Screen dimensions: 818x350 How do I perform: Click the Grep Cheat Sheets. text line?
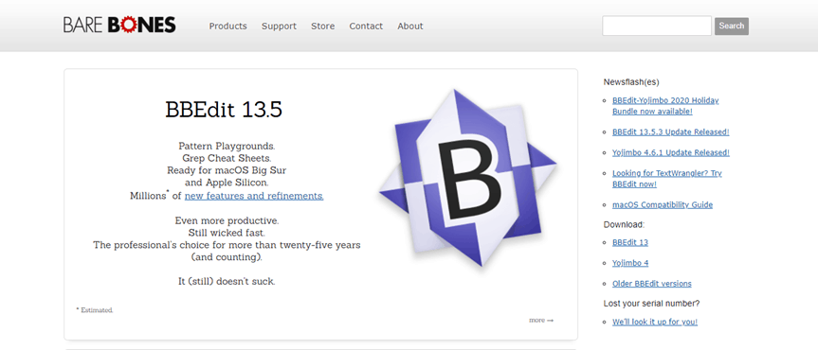pos(227,158)
